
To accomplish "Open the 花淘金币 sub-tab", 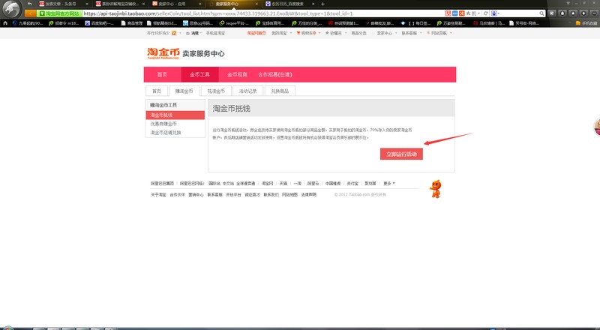I will (x=216, y=91).
